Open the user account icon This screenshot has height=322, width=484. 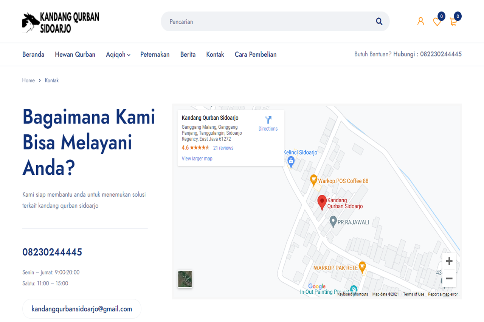tap(420, 22)
